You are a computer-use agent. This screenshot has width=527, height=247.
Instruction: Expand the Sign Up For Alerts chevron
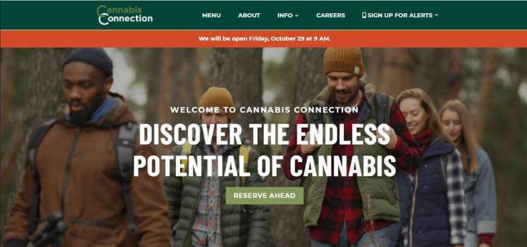[436, 15]
